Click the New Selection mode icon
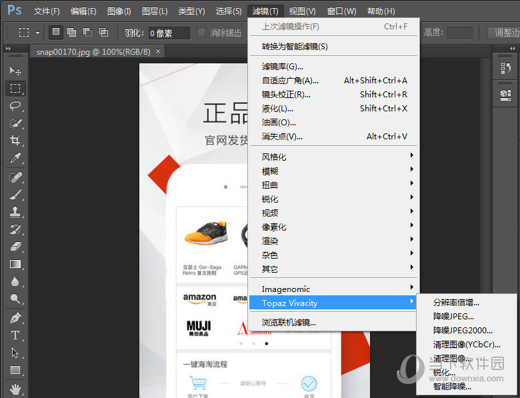 coord(56,32)
